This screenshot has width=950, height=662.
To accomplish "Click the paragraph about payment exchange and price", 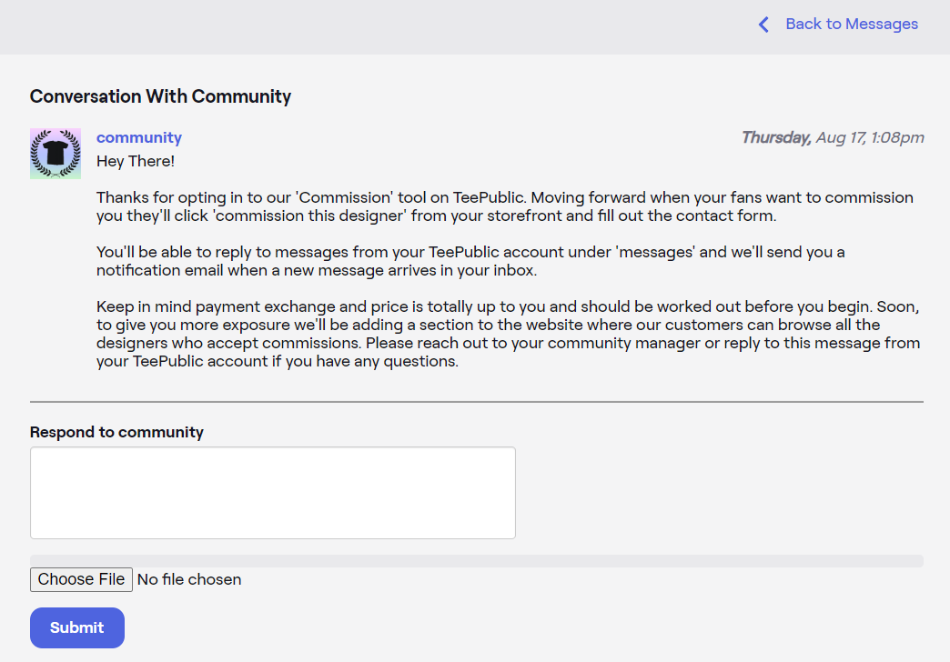I will (x=509, y=334).
